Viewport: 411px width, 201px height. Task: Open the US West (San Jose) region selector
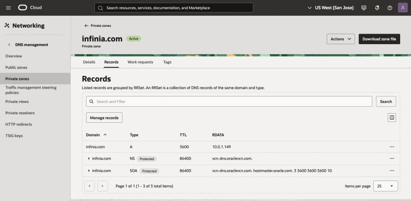(331, 8)
